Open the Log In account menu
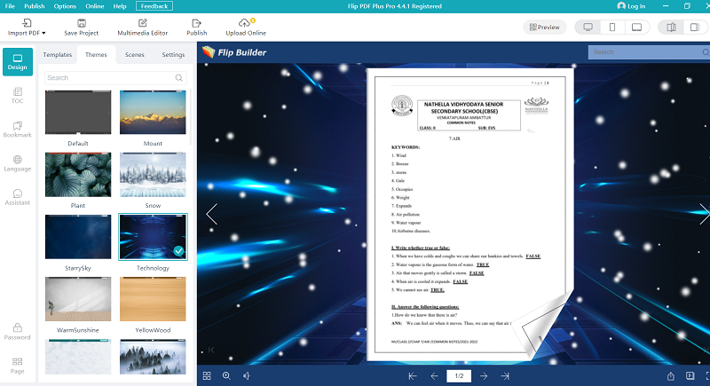The image size is (710, 386). pyautogui.click(x=631, y=6)
